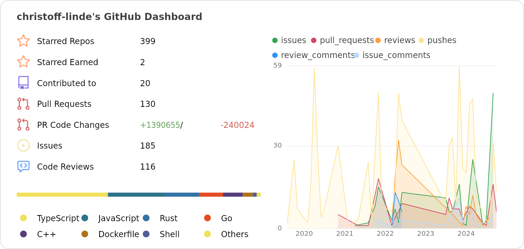This screenshot has width=524, height=249.
Task: Select the JavaScript language color dot
Action: pyautogui.click(x=85, y=218)
